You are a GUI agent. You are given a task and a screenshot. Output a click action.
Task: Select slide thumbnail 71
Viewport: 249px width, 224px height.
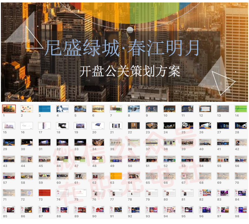9,193
